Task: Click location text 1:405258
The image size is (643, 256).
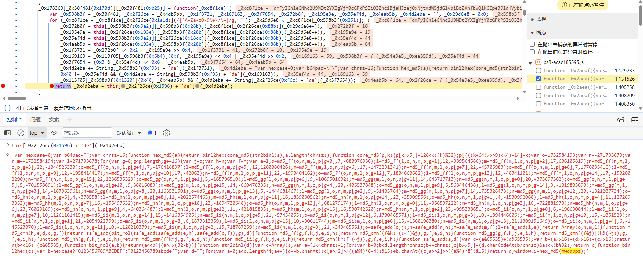Action: point(625,87)
